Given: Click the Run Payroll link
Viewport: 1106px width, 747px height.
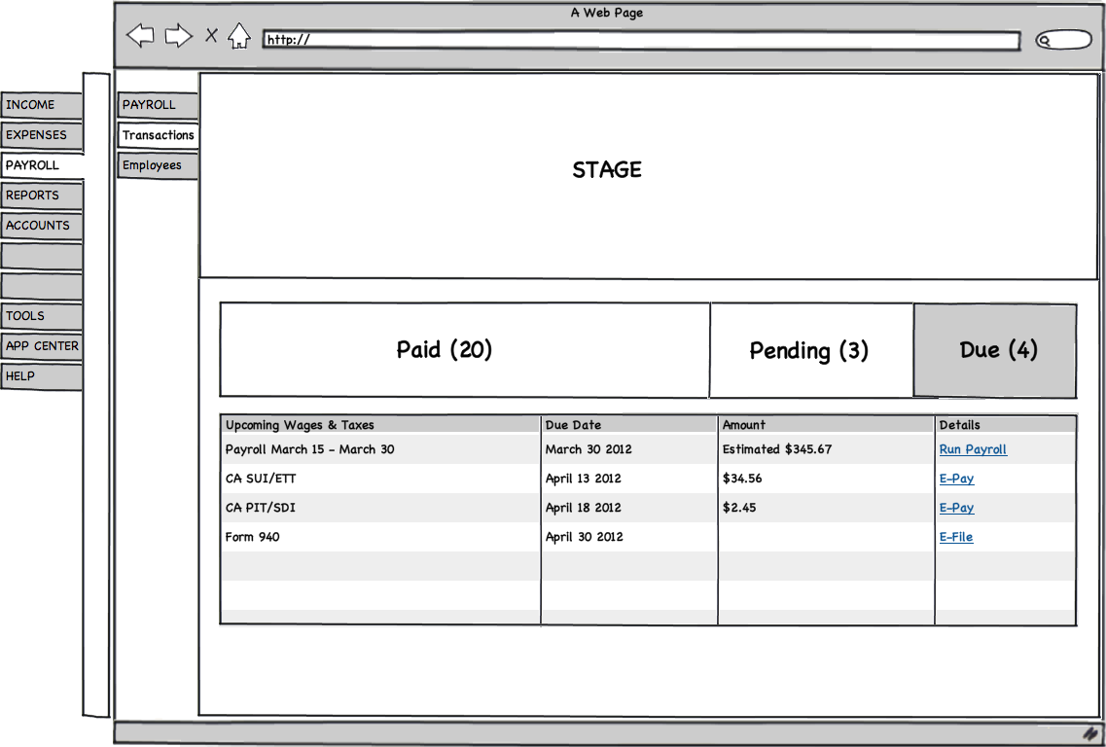Looking at the screenshot, I should coord(973,449).
